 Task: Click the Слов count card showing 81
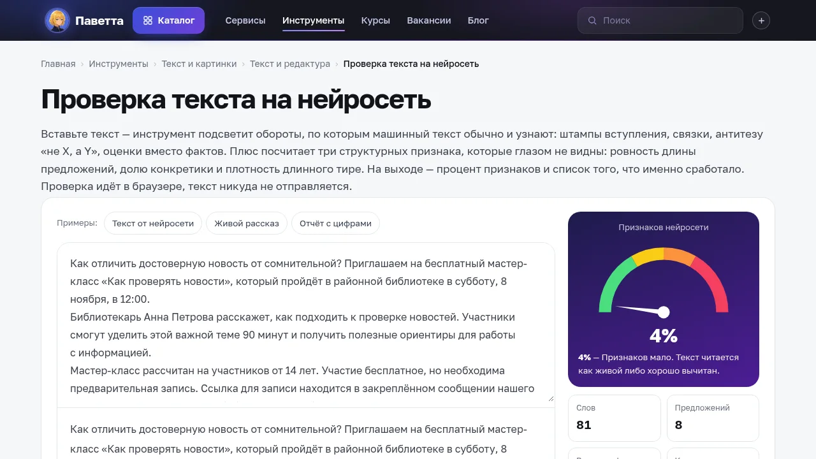pos(615,418)
